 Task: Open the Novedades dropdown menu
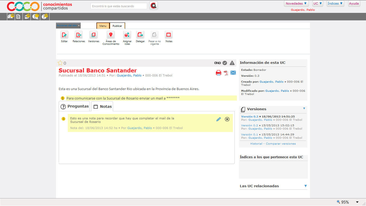tap(296, 3)
